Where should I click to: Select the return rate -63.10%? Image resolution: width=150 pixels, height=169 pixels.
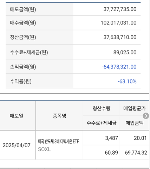point(127,81)
